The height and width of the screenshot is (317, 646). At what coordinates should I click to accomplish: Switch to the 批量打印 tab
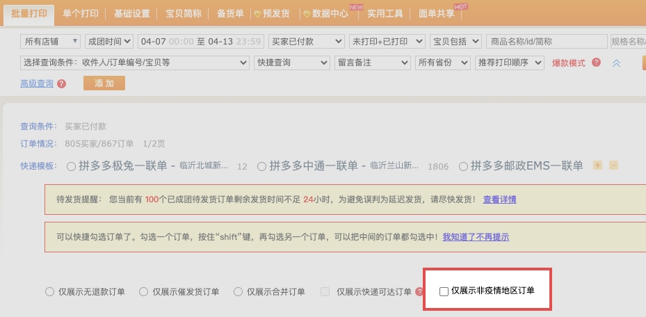point(29,13)
